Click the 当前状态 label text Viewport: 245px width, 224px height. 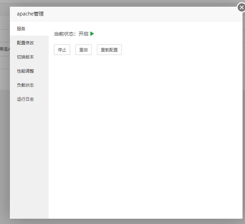[65, 34]
